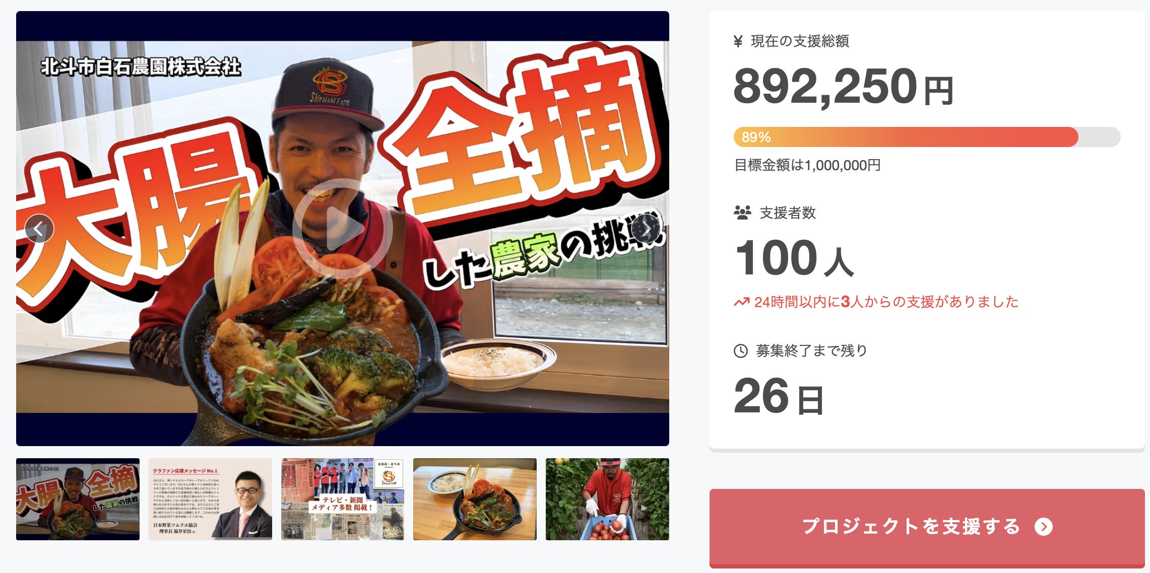Screen dimensions: 1150x573
Task: View the tomato harvesting farmer thumbnail
Action: pyautogui.click(x=607, y=499)
